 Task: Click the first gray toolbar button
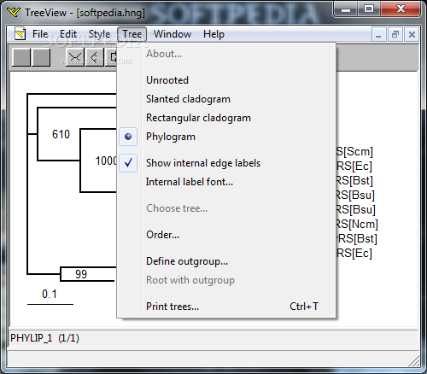(21, 57)
